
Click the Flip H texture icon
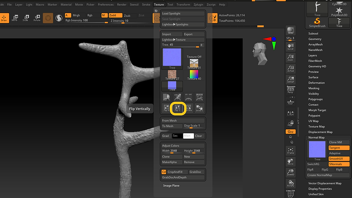(166, 108)
